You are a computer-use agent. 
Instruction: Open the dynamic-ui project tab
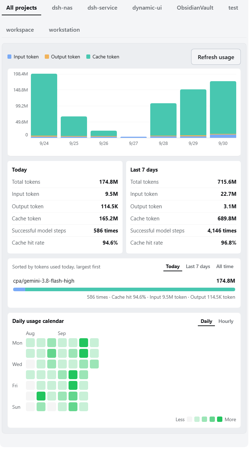(147, 7)
